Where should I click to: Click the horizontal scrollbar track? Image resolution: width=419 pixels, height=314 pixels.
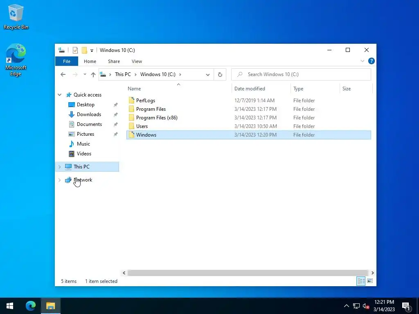pos(248,273)
